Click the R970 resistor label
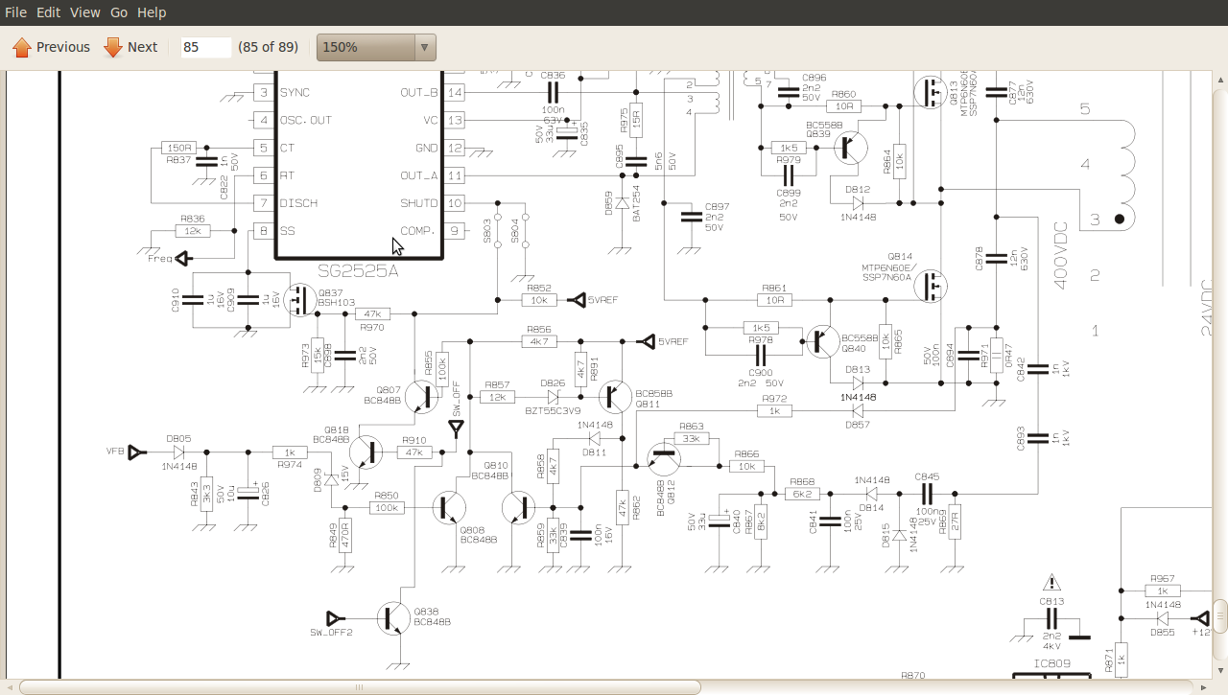Screen dimensions: 1228x695 click(x=372, y=327)
